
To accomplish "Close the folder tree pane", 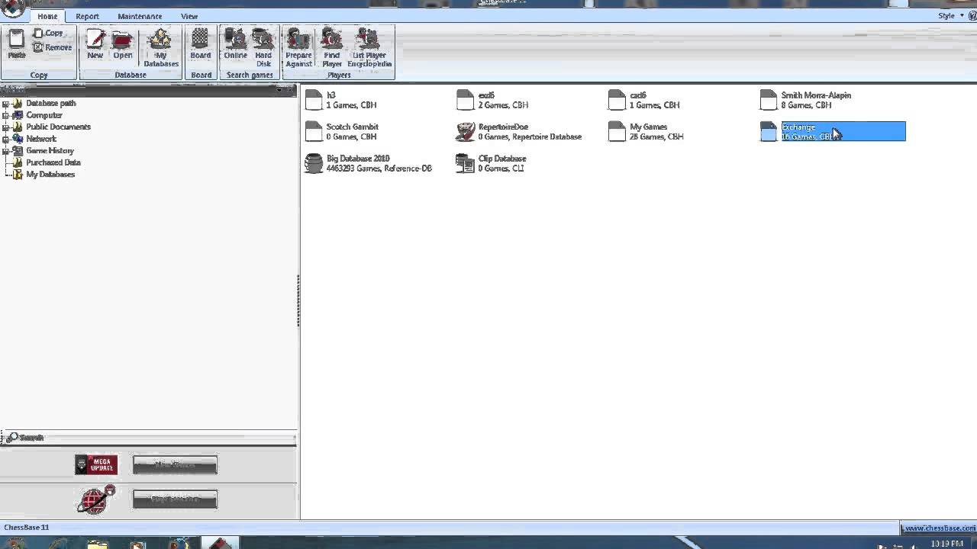I will coord(291,90).
